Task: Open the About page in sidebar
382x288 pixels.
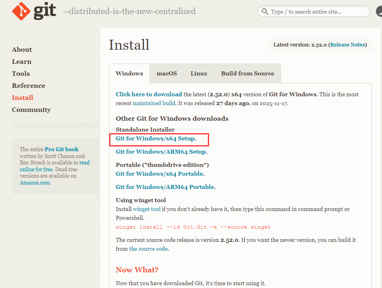Action: coord(22,49)
